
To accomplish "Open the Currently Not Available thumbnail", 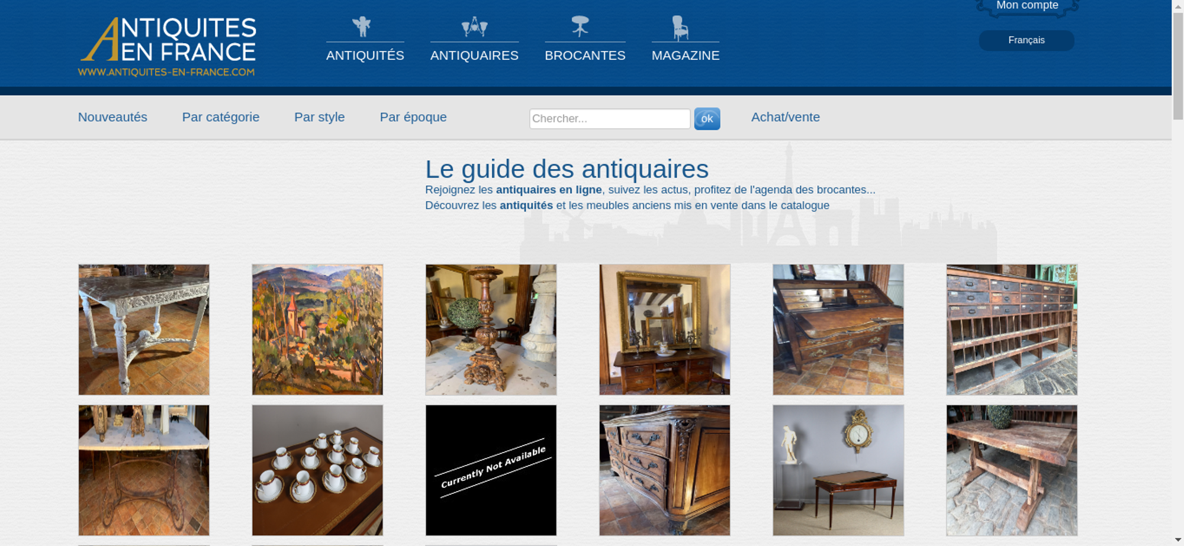I will point(491,470).
